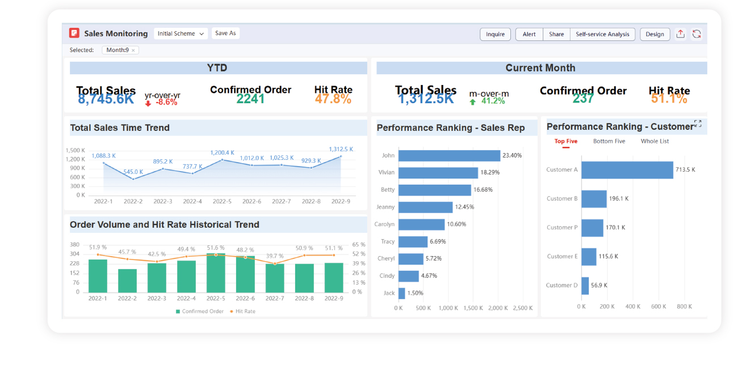Click the red Sales Monitoring app logo
738x374 pixels.
(x=74, y=33)
